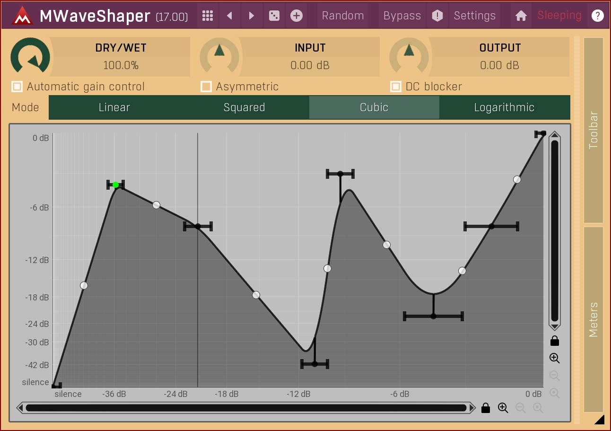This screenshot has height=431, width=611.
Task: Open the Settings button
Action: click(474, 16)
